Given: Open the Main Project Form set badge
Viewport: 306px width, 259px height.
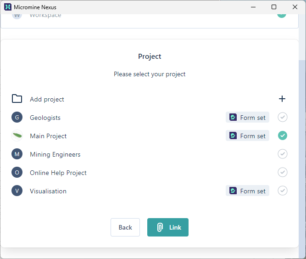Looking at the screenshot, I should click(x=247, y=136).
